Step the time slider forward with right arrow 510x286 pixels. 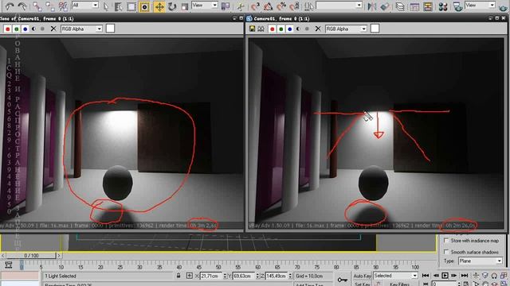[59, 256]
